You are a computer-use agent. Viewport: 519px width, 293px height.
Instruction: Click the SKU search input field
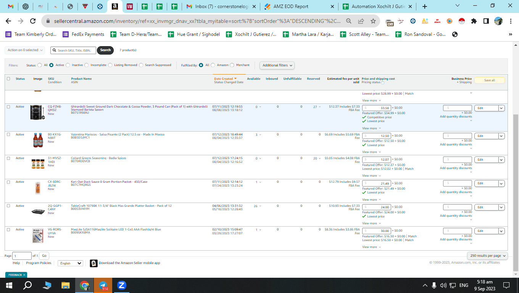(x=74, y=50)
